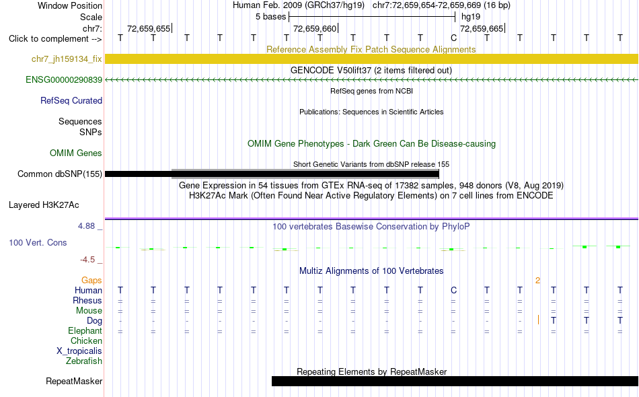The height and width of the screenshot is (397, 639).
Task: Click the Sequences SNPs track label
Action: (80, 127)
